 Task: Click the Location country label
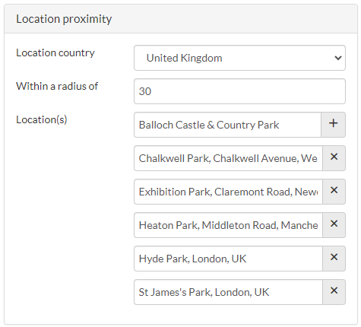pos(55,53)
